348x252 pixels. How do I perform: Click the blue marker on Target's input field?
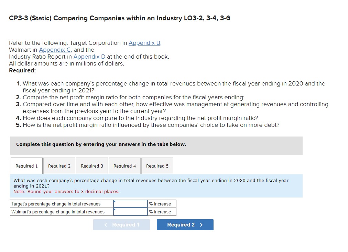point(114,201)
